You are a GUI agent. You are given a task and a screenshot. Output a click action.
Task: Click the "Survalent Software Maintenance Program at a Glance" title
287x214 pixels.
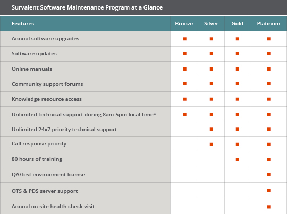(x=87, y=7)
